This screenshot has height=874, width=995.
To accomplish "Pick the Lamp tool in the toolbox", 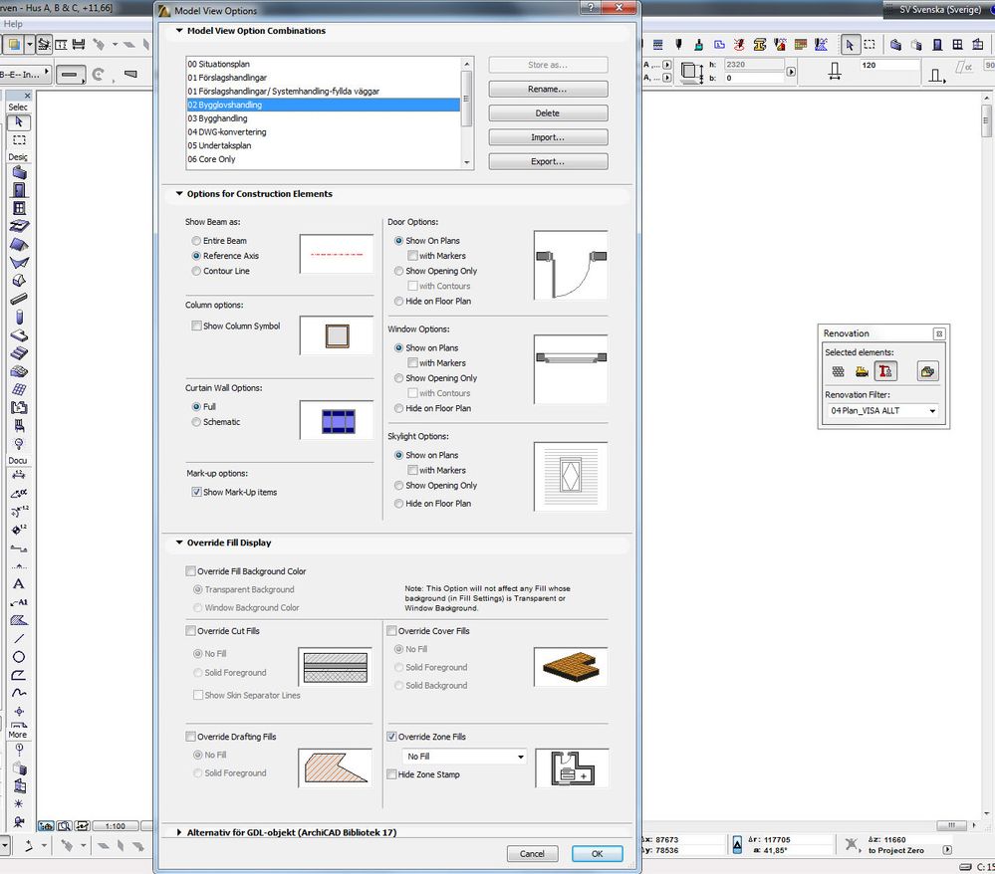I will tap(19, 443).
